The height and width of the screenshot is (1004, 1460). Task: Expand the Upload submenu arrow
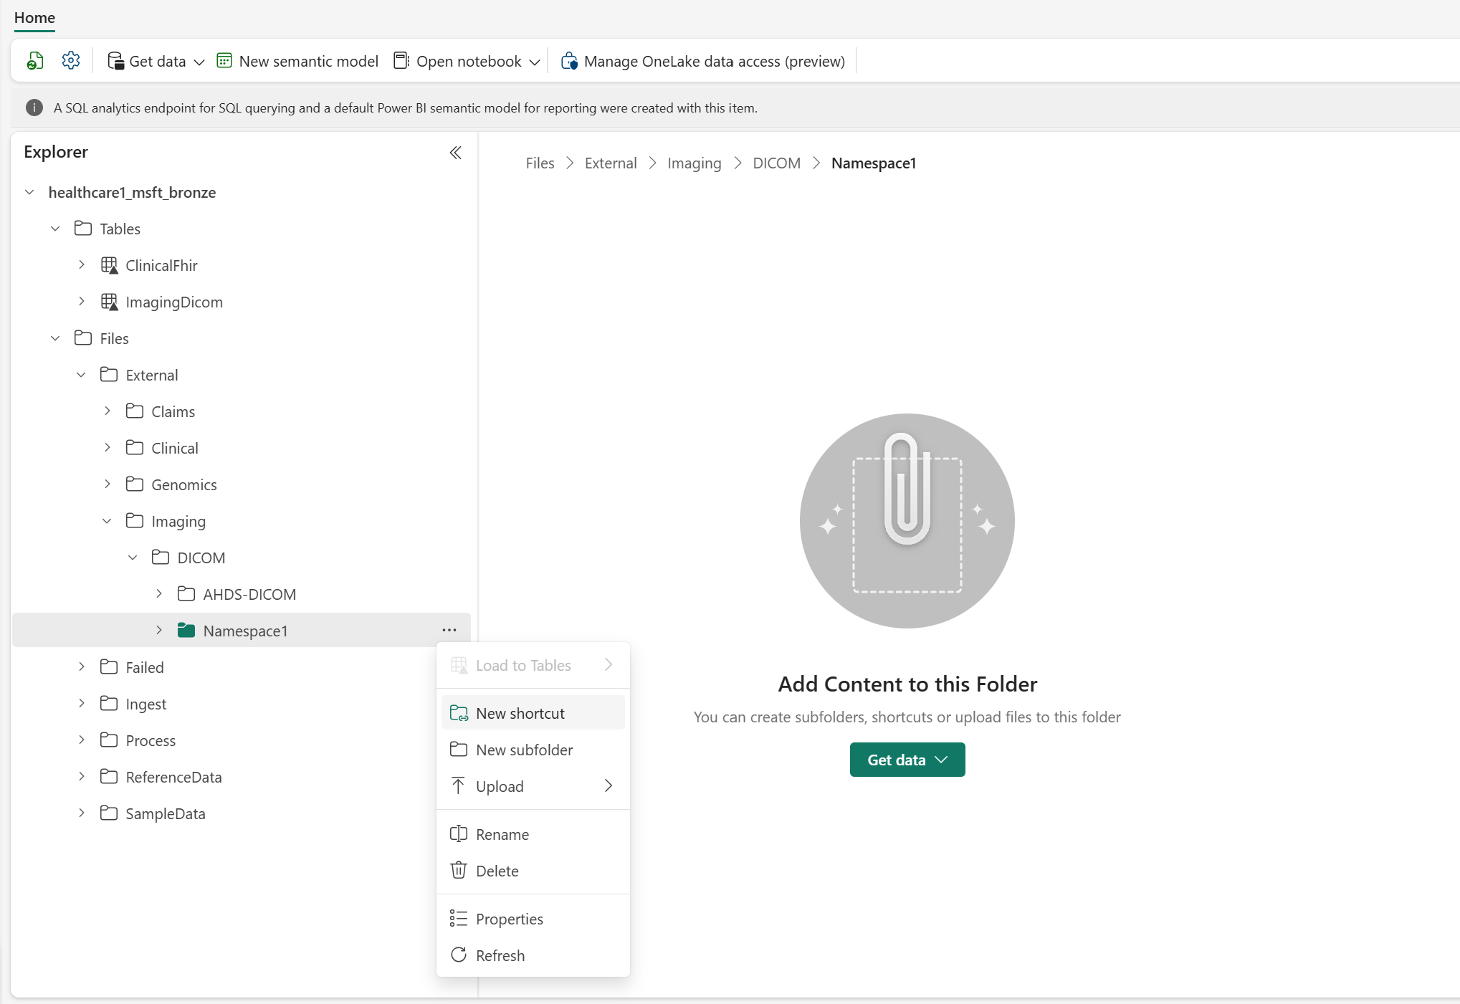pos(609,786)
